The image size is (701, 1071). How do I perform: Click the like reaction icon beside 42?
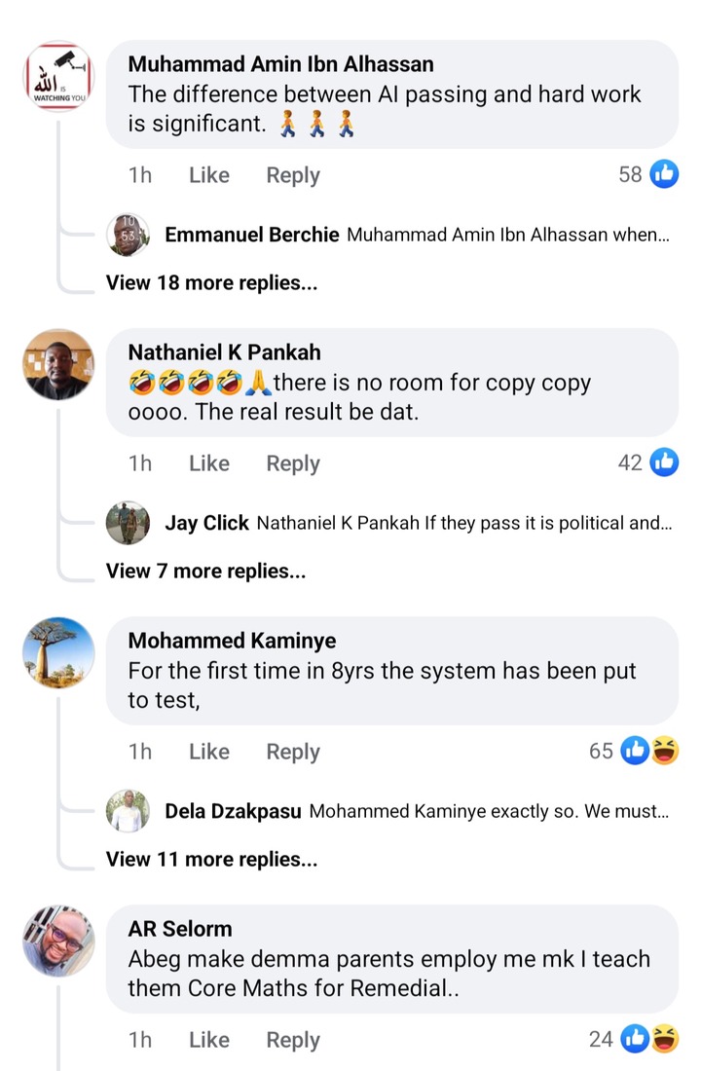(x=664, y=462)
